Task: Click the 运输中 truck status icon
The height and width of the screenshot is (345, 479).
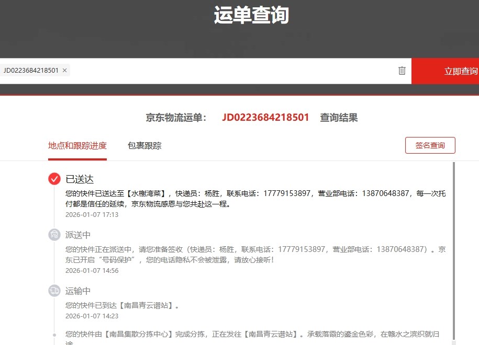Action: coord(54,291)
